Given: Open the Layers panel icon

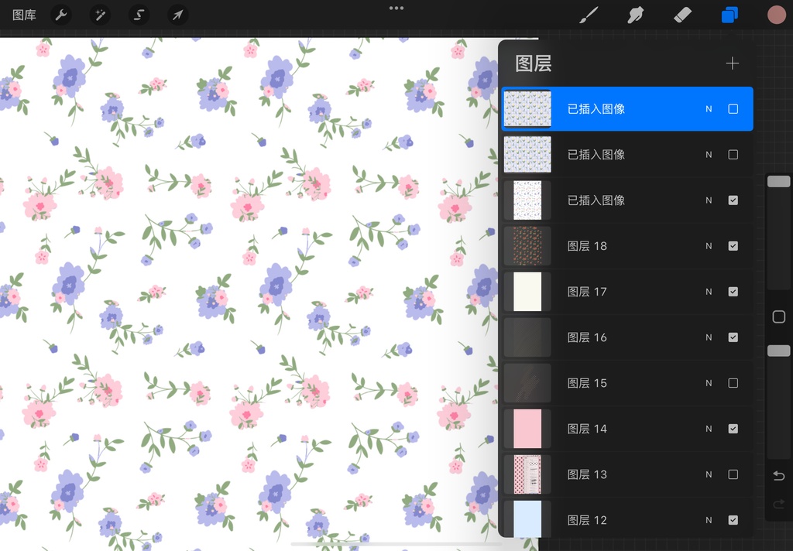Looking at the screenshot, I should (x=729, y=15).
